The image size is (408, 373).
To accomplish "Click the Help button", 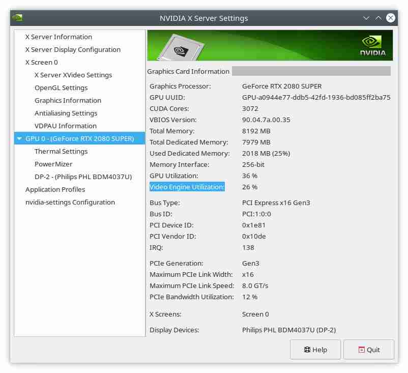I will pos(315,350).
